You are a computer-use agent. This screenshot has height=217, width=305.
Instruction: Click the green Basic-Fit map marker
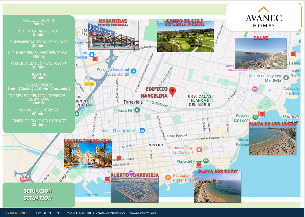pos(137,110)
